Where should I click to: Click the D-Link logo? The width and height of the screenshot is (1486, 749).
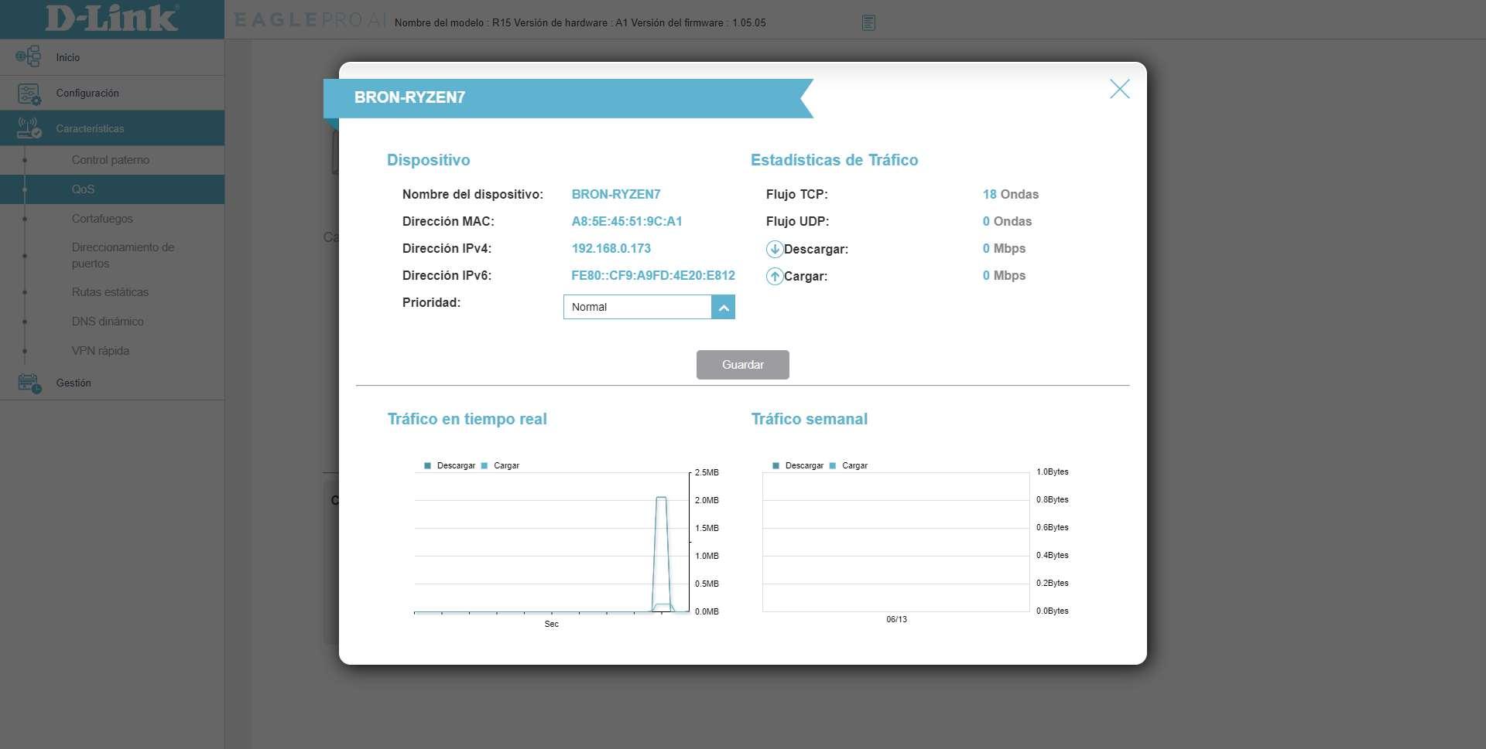(112, 19)
